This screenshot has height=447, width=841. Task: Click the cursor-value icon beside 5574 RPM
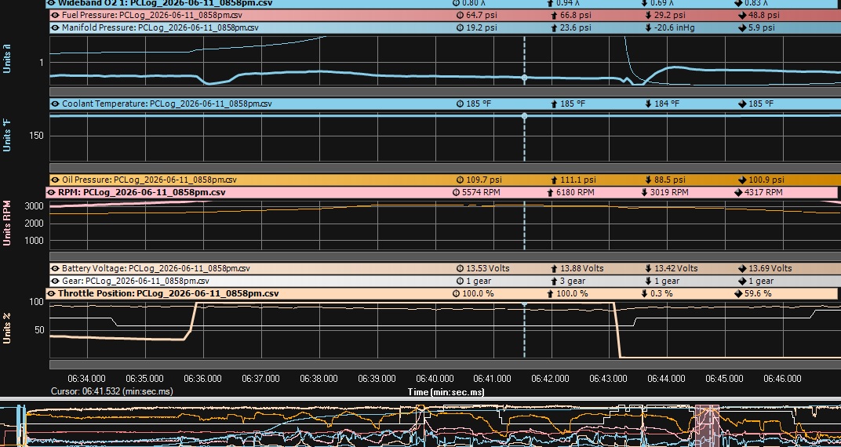click(456, 192)
